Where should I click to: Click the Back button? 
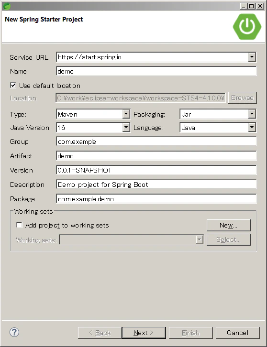[x=100, y=333]
